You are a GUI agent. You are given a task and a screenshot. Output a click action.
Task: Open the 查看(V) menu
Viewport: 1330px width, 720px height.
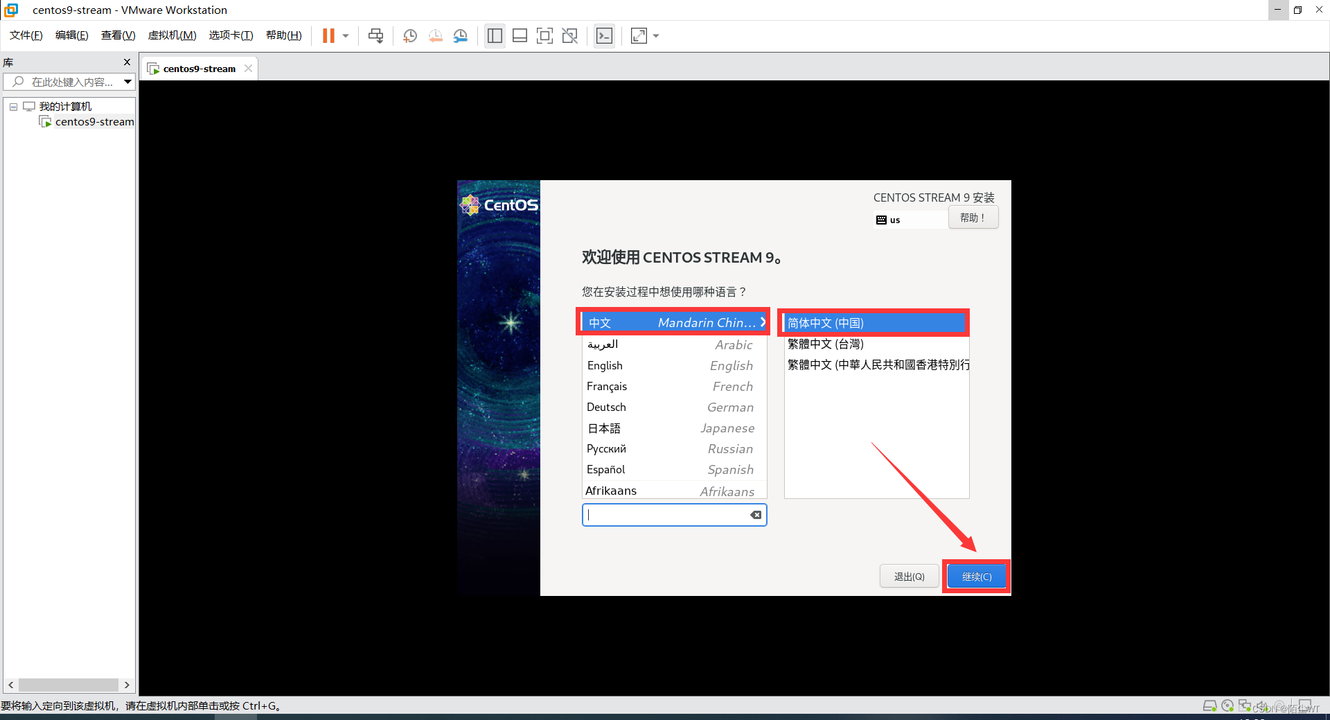tap(118, 35)
